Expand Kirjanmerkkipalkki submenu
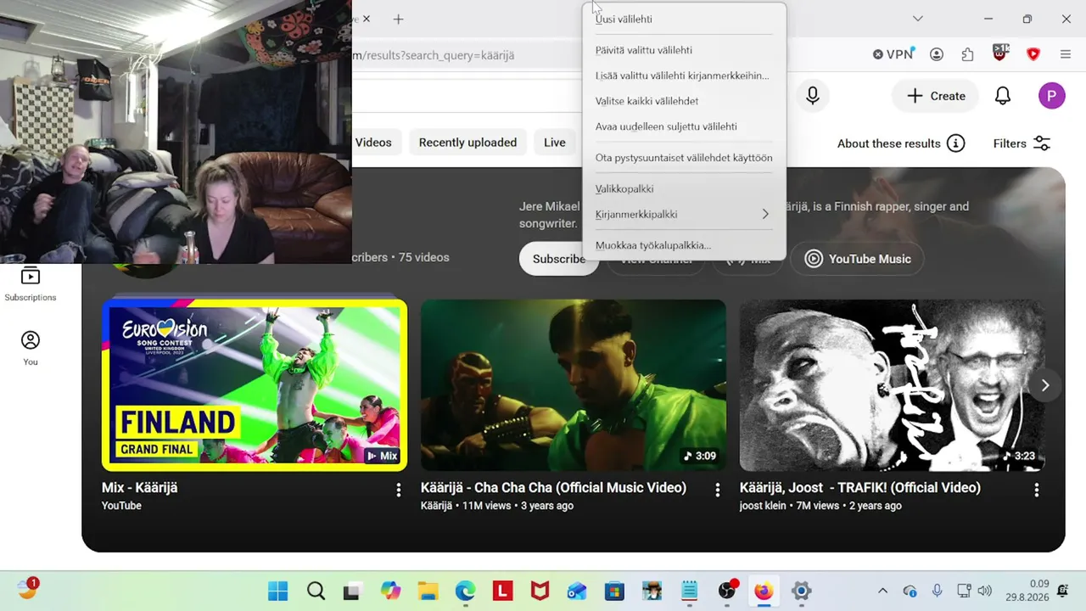 [x=684, y=214]
